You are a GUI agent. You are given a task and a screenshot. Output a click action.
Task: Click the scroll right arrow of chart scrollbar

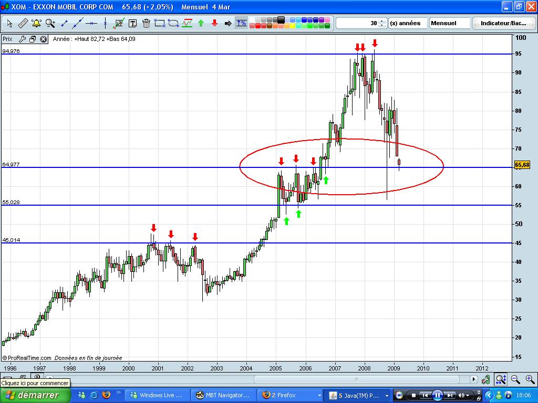coord(473,379)
